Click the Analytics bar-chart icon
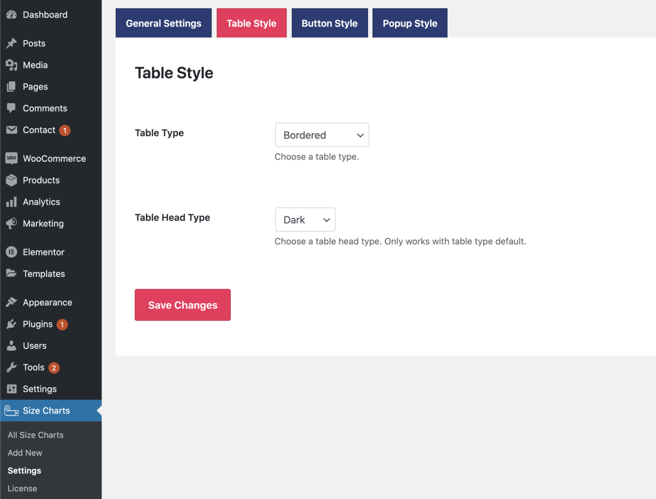The height and width of the screenshot is (499, 656). [x=12, y=202]
